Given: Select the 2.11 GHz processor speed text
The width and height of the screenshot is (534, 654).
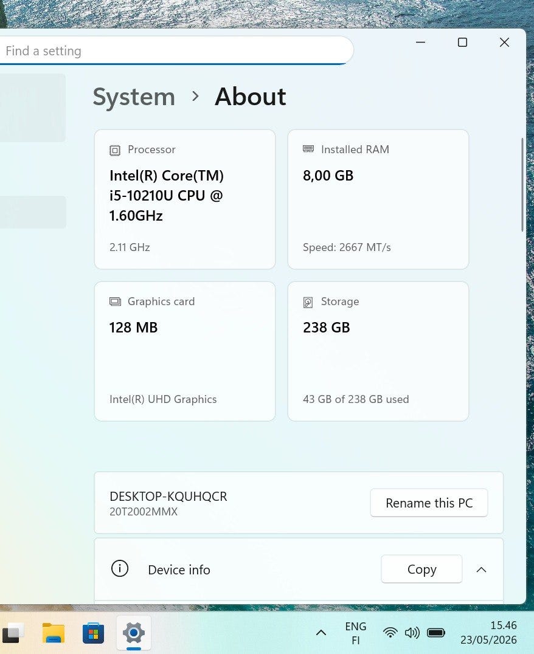Looking at the screenshot, I should (x=130, y=247).
